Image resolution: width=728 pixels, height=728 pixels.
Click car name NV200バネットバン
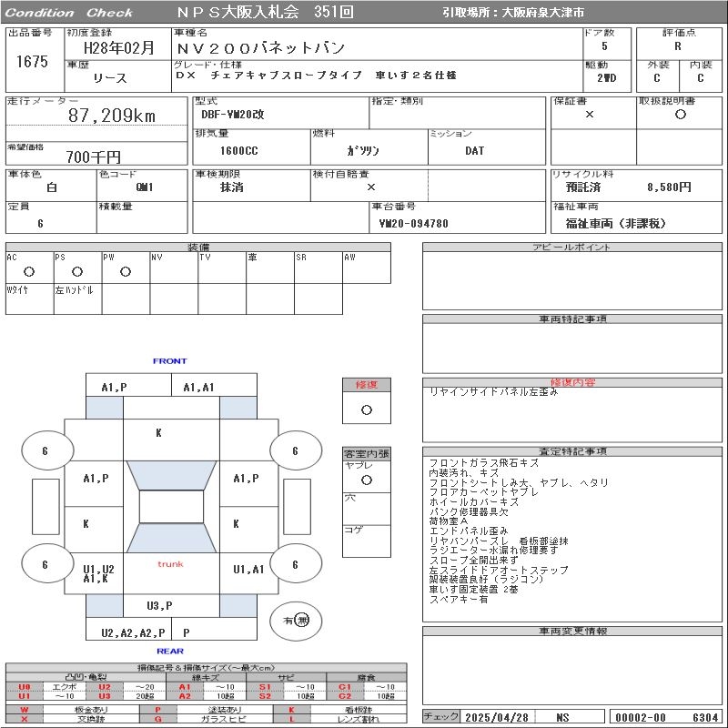pyautogui.click(x=261, y=48)
